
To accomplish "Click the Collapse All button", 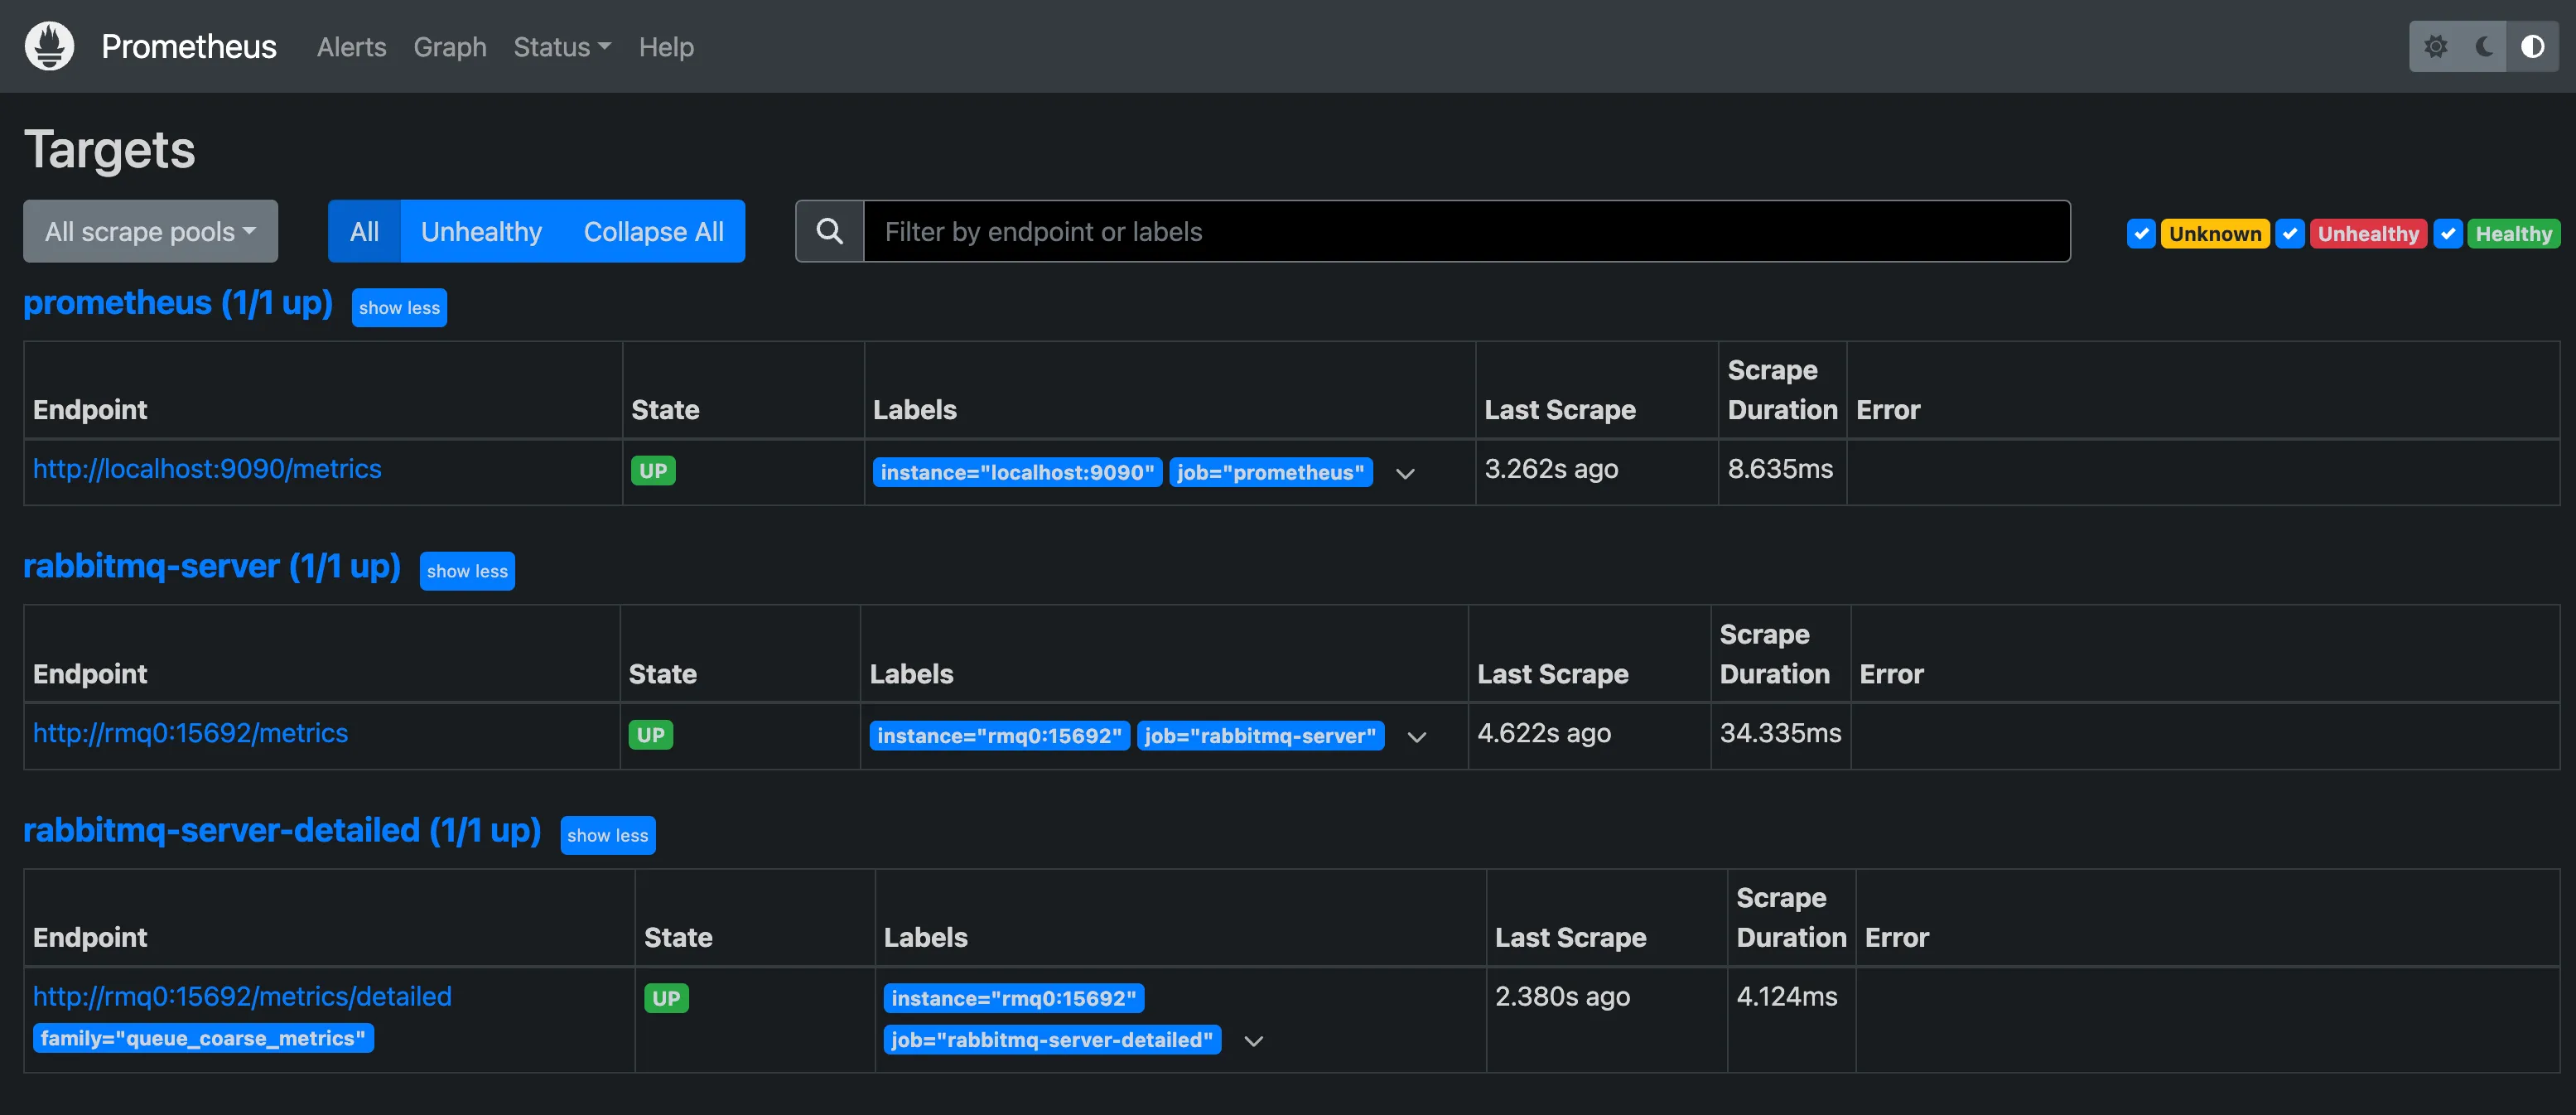I will coord(654,231).
